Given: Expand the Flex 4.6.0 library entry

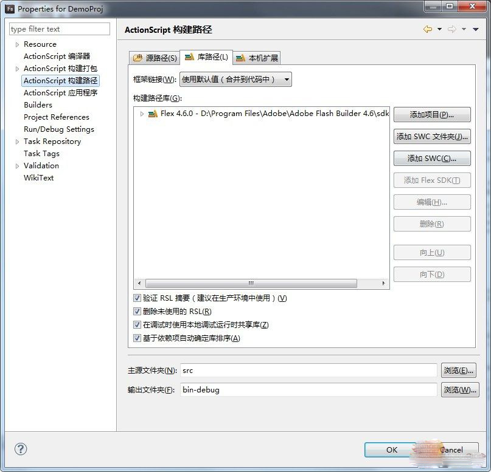Looking at the screenshot, I should point(142,114).
